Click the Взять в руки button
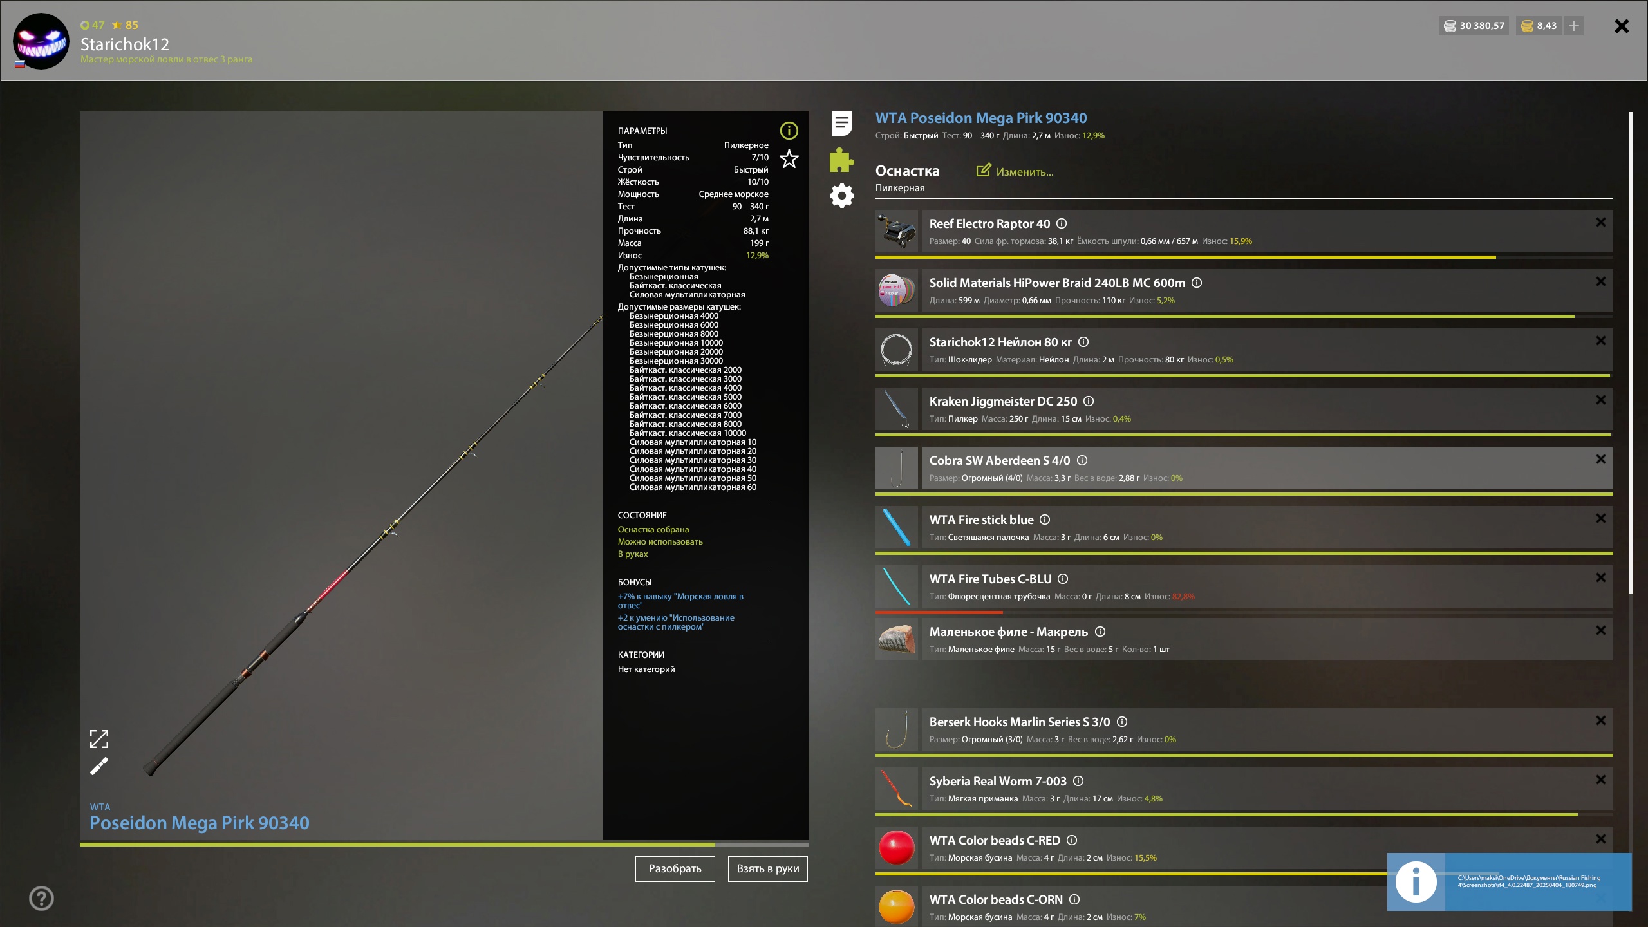Viewport: 1648px width, 927px height. [x=767, y=868]
